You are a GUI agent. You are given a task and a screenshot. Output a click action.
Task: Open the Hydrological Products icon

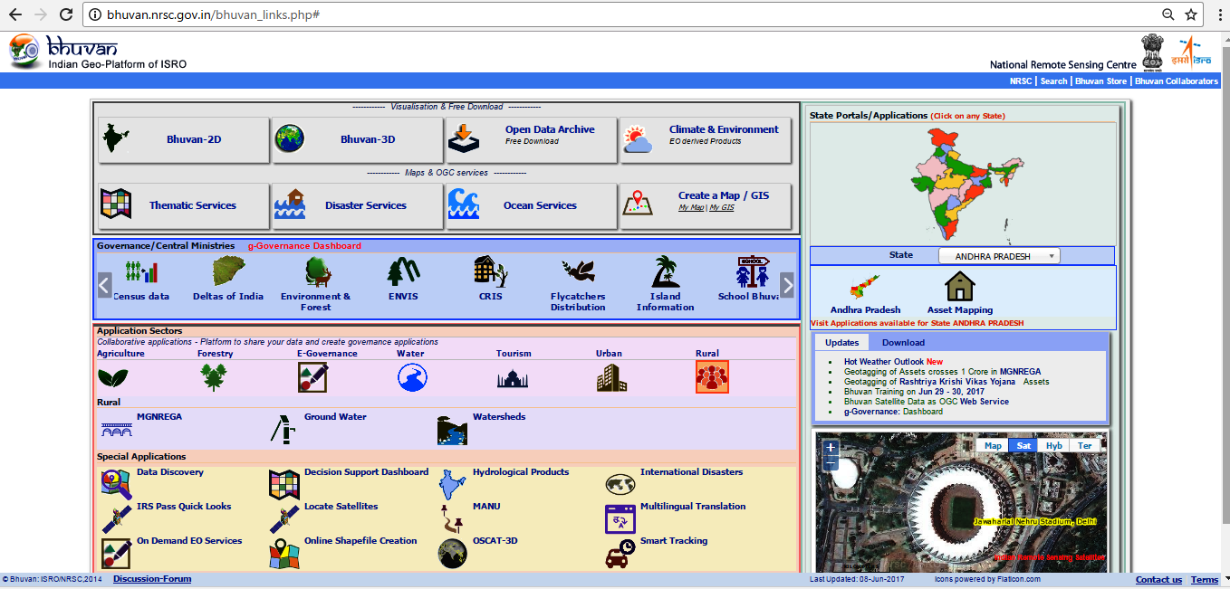click(452, 485)
